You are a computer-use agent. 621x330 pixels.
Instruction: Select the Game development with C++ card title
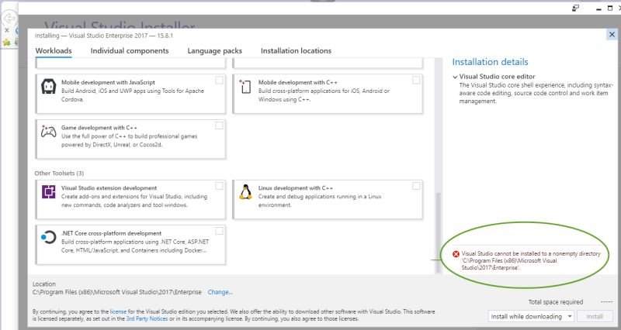point(99,128)
